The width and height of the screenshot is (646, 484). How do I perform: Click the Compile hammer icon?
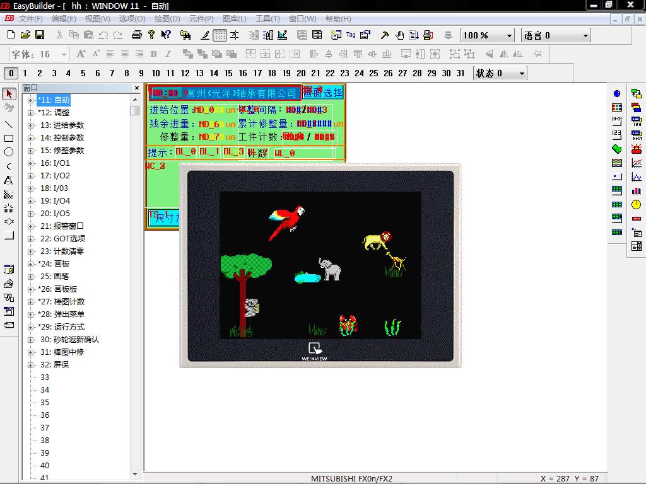384,35
